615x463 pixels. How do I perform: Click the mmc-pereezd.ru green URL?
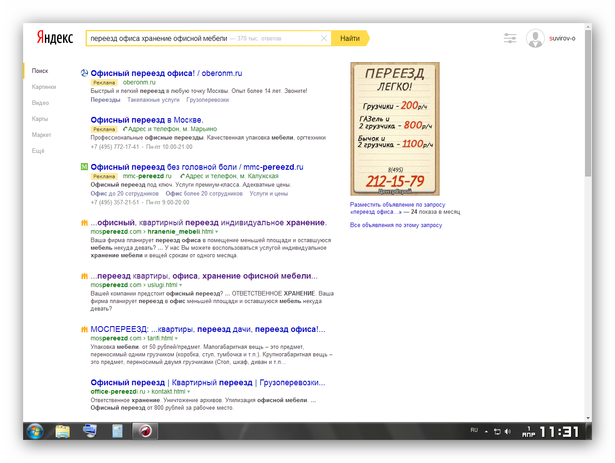(x=147, y=176)
